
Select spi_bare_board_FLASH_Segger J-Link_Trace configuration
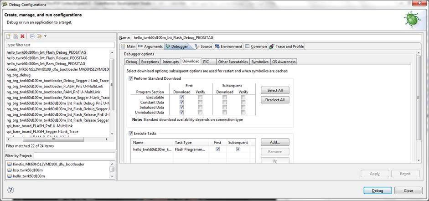pos(42,132)
